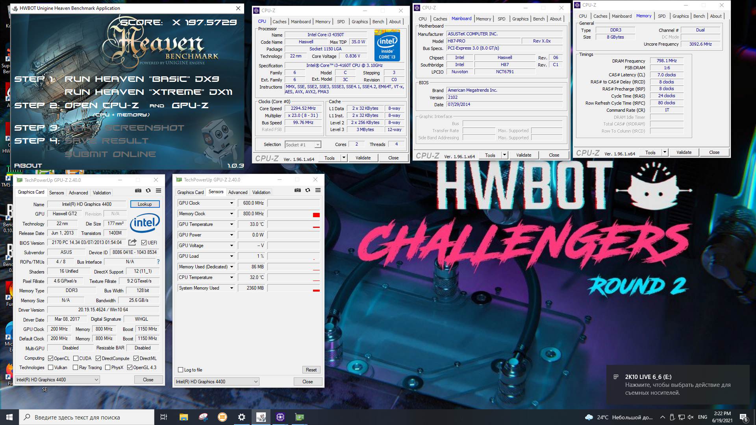Open GPU selector dropdown in Sensors window

217,381
